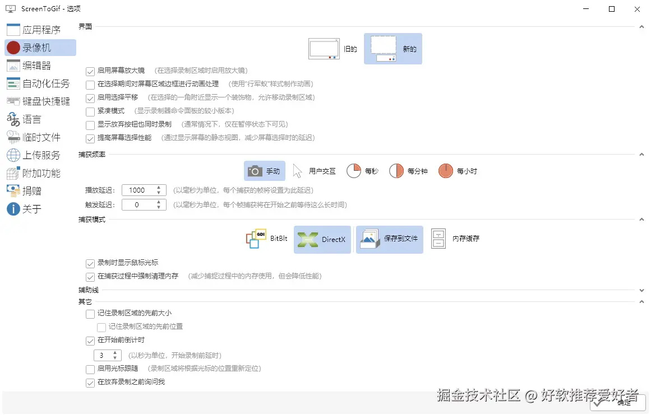This screenshot has height=415, width=651.
Task: Toggle 在捕获过程中强制清理内存 checkbox
Action: click(90, 277)
